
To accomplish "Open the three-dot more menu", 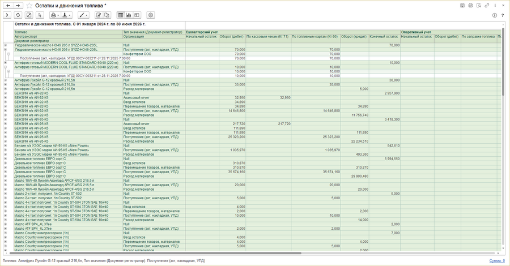I will [495, 6].
